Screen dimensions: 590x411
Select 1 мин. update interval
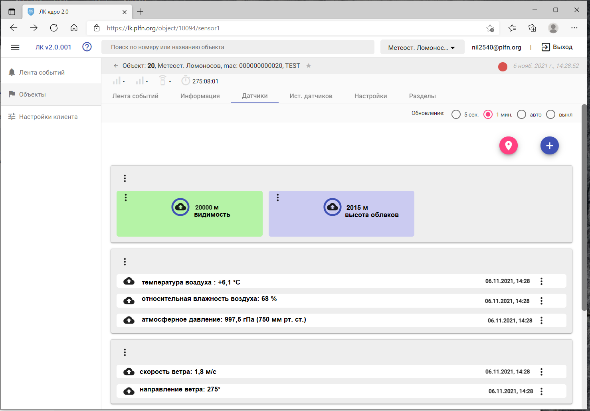click(x=488, y=115)
